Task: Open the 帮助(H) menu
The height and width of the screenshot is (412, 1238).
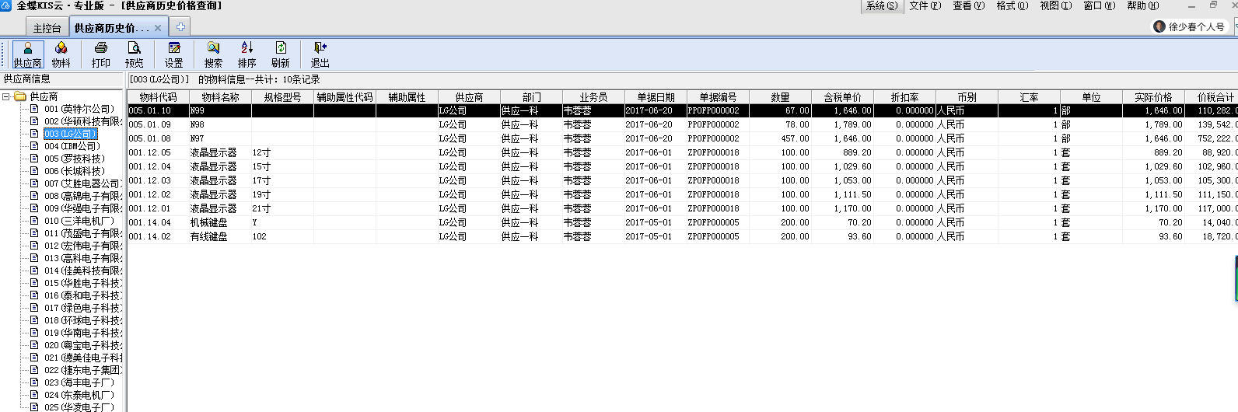Action: click(x=1142, y=6)
